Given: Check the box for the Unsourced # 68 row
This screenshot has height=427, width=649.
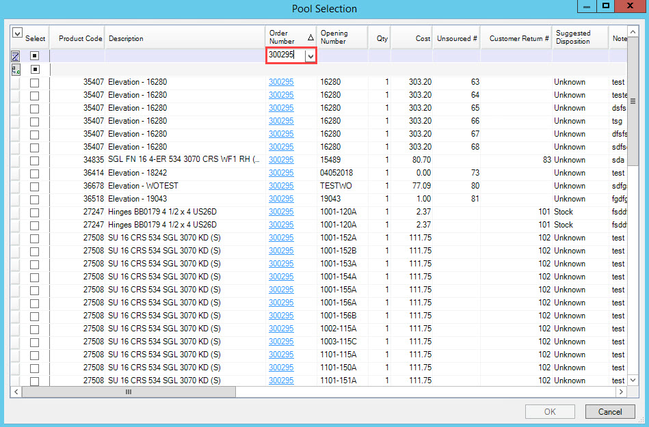Looking at the screenshot, I should pyautogui.click(x=35, y=148).
